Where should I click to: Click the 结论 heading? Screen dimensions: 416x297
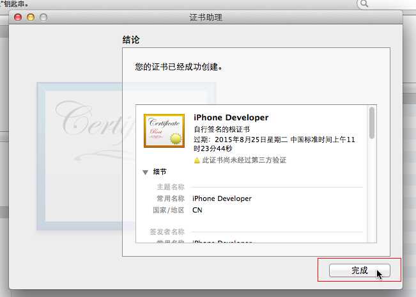tap(131, 40)
